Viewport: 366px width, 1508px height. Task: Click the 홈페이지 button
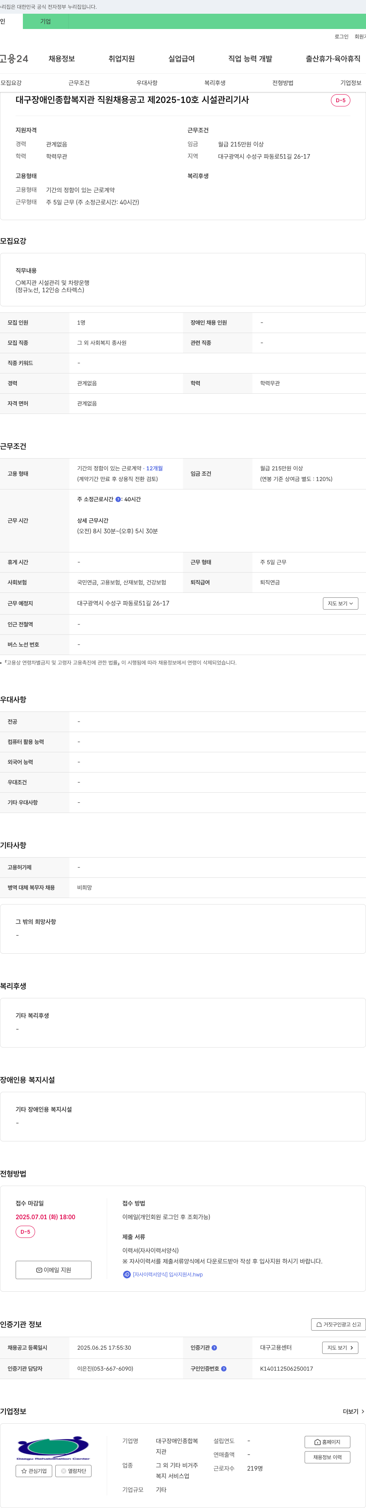click(x=327, y=1442)
